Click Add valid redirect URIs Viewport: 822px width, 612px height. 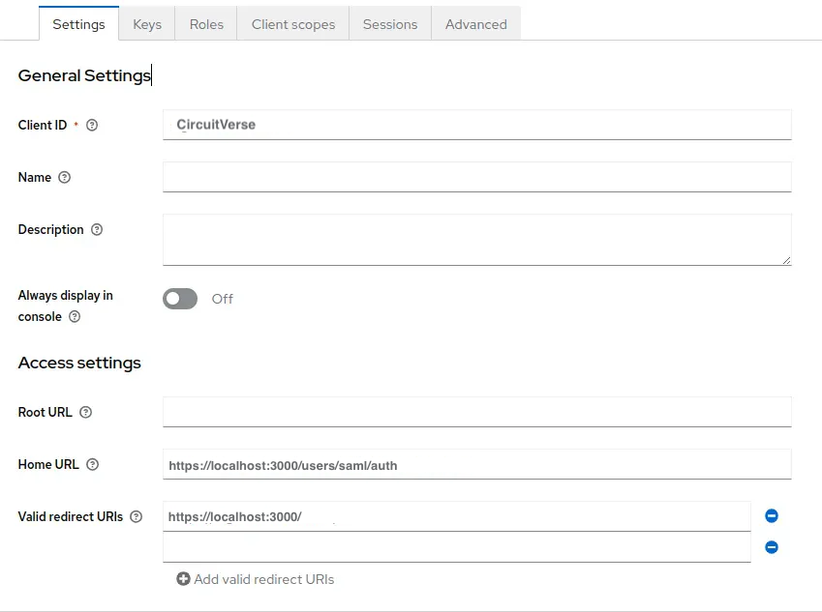tap(256, 579)
